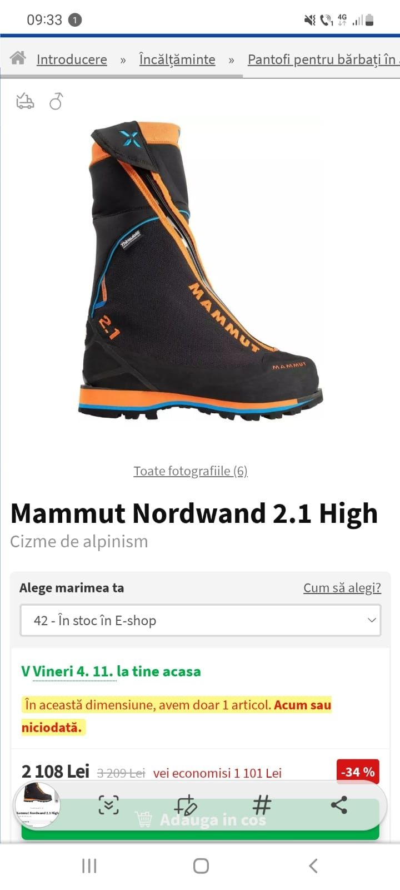This screenshot has width=400, height=890.
Task: Open the size dropdown showing 42
Action: pos(201,620)
